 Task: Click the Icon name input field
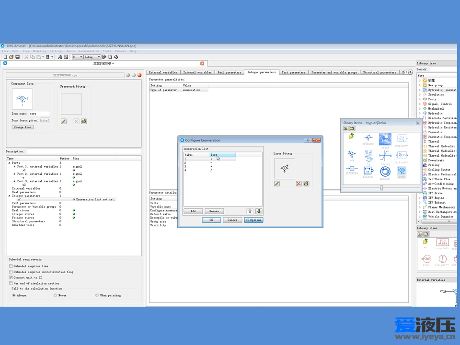(x=40, y=114)
